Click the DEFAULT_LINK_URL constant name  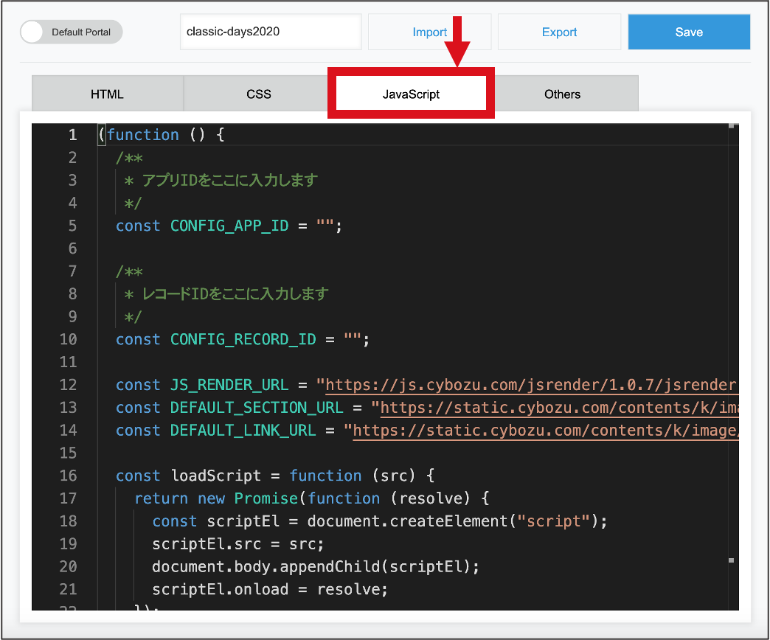[x=243, y=430]
